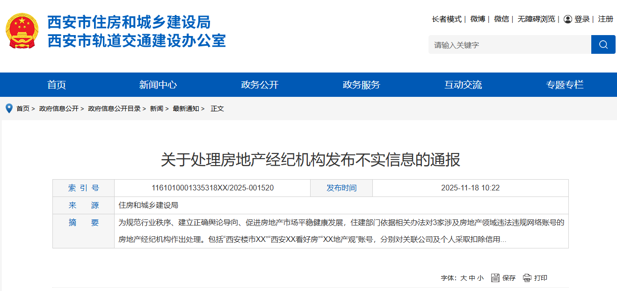This screenshot has width=617, height=291.
Task: Click the save floppy disk icon
Action: 495,278
